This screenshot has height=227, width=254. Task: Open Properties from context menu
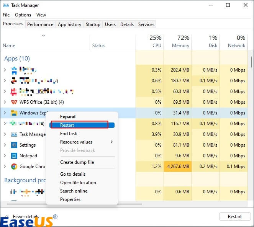coord(70,199)
